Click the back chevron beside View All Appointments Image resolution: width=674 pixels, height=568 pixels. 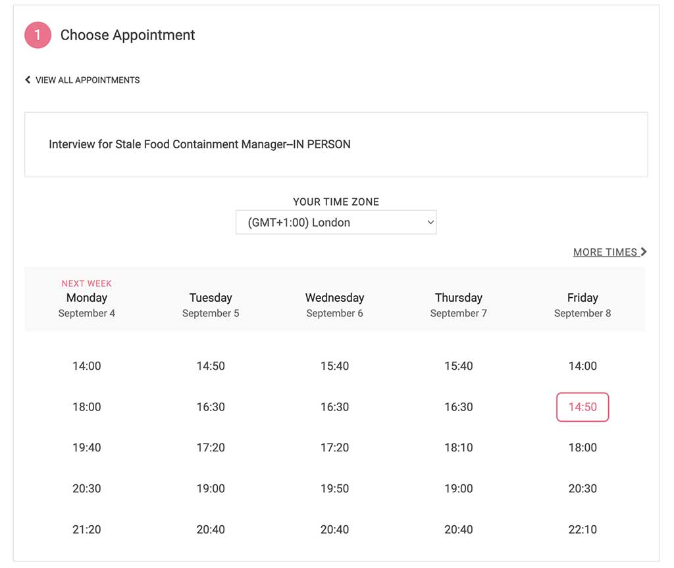point(28,80)
